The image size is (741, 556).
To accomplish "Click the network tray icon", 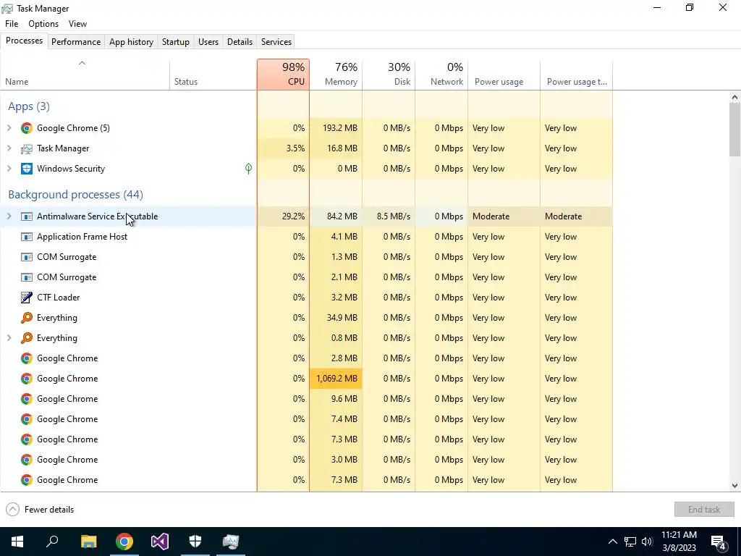I will (630, 542).
